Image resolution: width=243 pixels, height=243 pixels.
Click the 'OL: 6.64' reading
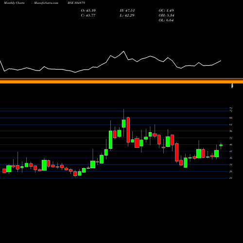tap(166, 20)
